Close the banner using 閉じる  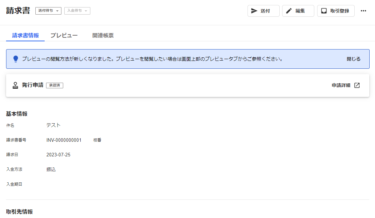(354, 59)
